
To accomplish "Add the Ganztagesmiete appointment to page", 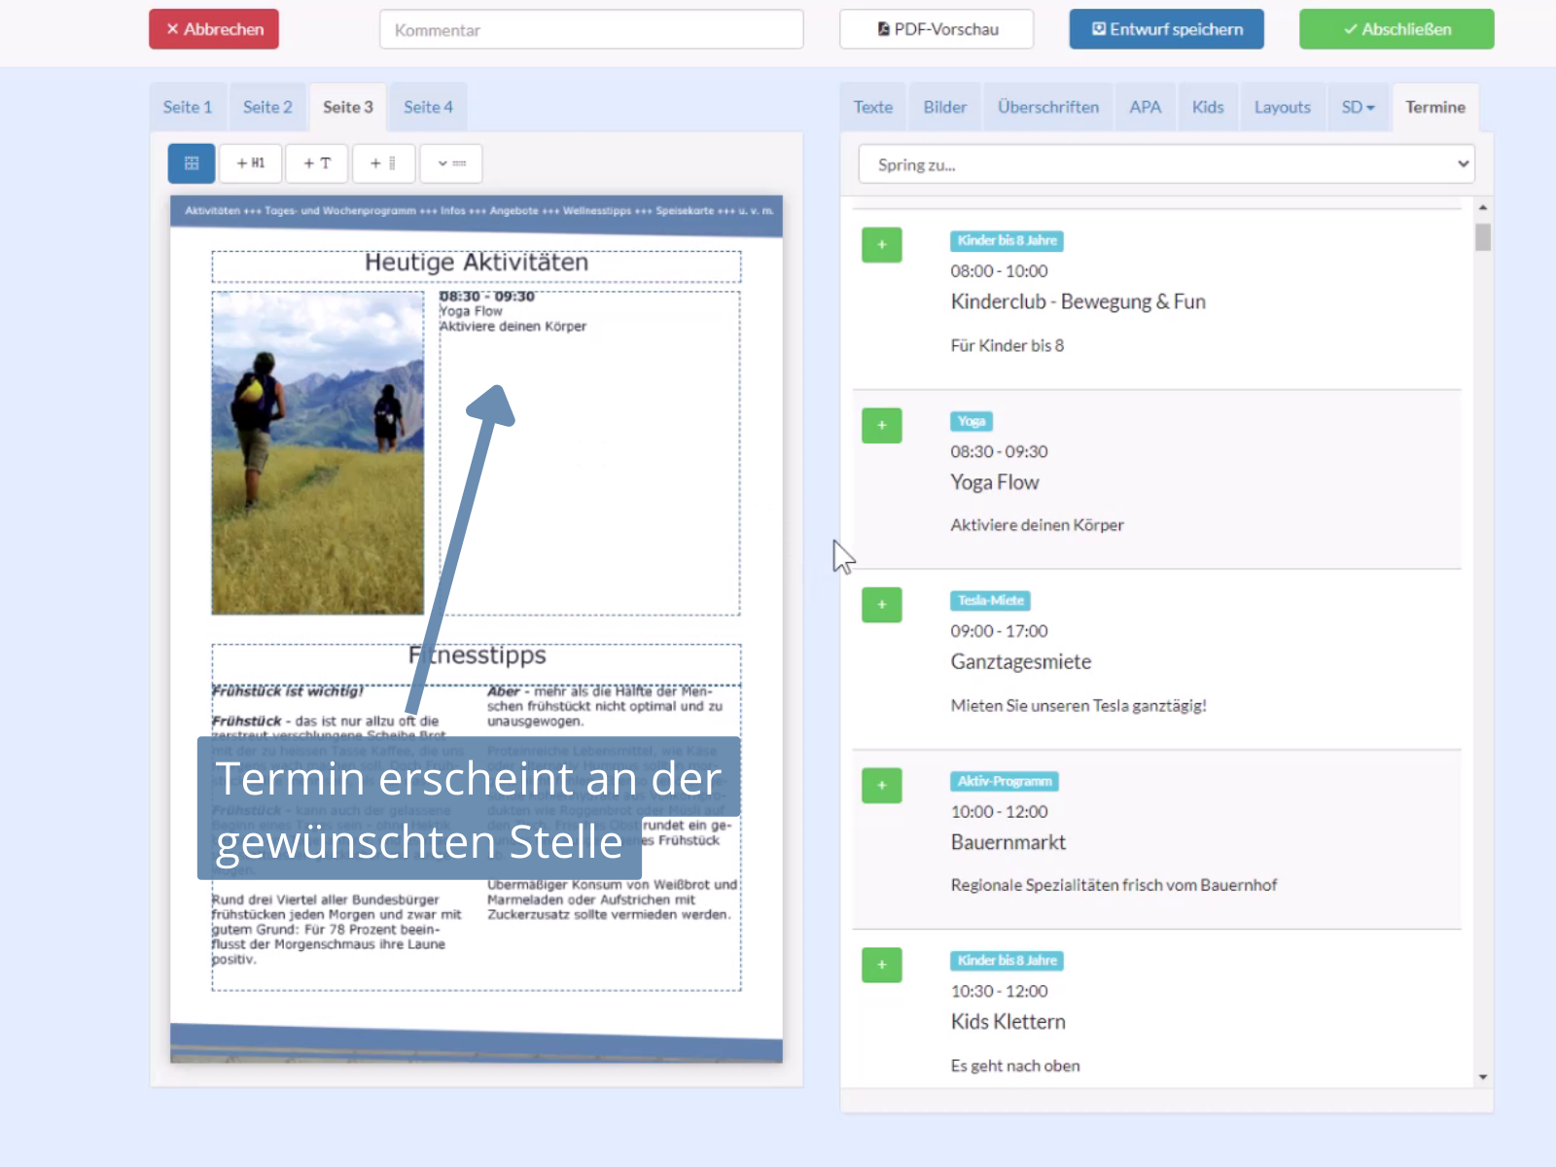I will point(881,605).
